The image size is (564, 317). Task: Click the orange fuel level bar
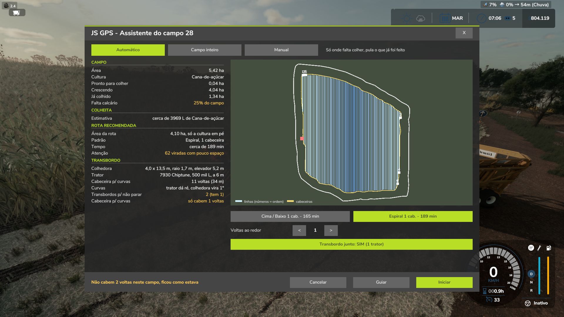[548, 275]
